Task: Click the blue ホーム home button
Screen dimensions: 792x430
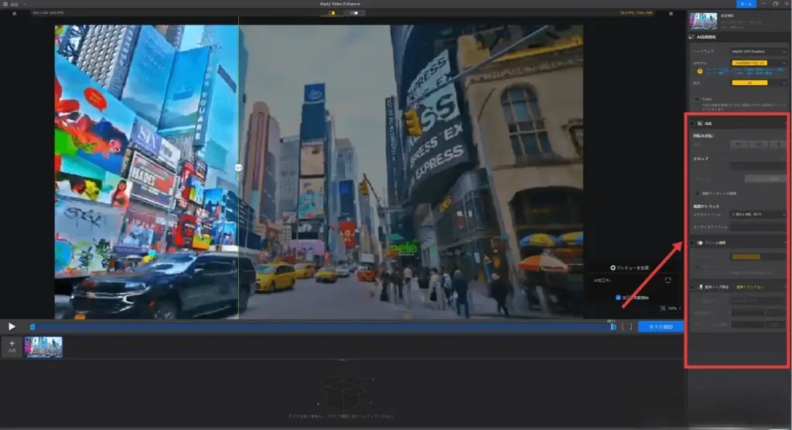Action: tap(746, 4)
